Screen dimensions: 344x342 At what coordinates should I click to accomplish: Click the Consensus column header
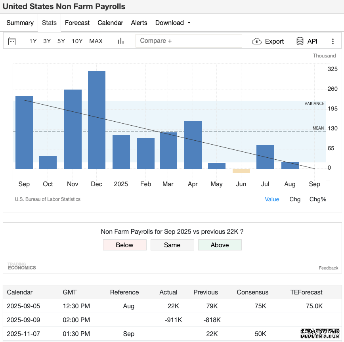[252, 292]
